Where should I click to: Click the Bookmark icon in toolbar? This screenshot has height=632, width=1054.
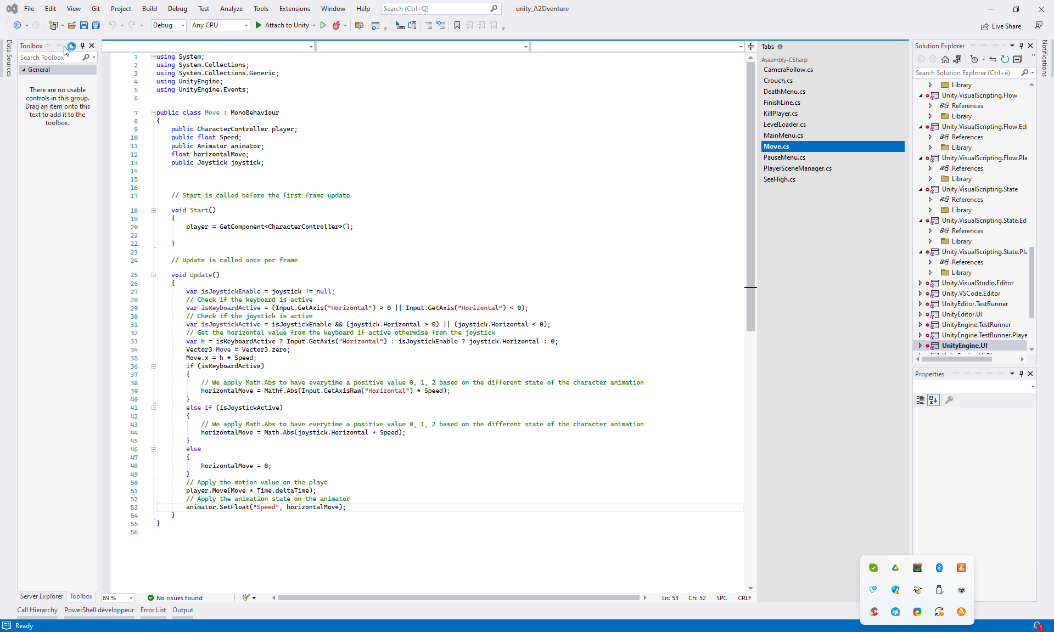click(x=457, y=25)
